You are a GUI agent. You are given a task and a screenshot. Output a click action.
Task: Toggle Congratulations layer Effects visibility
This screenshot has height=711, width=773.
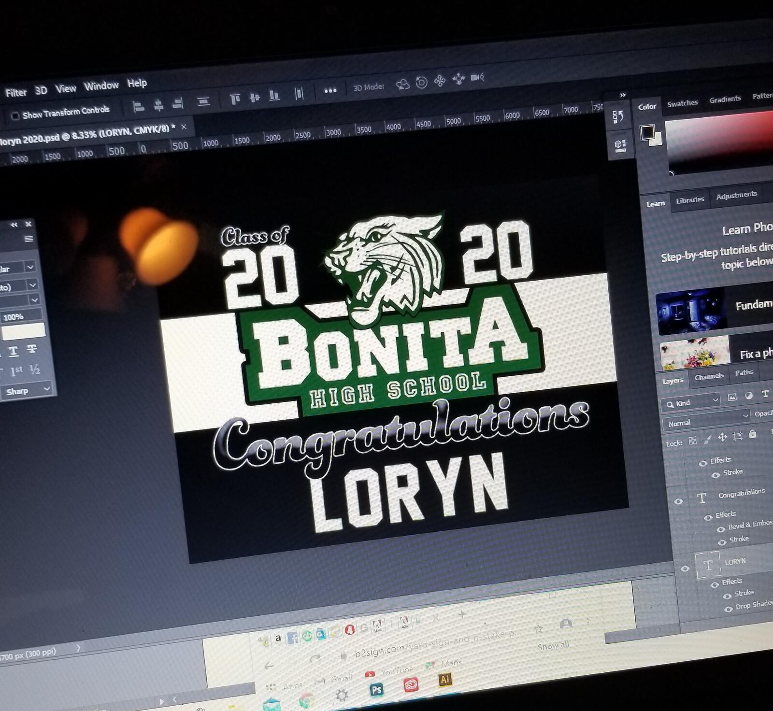708,517
